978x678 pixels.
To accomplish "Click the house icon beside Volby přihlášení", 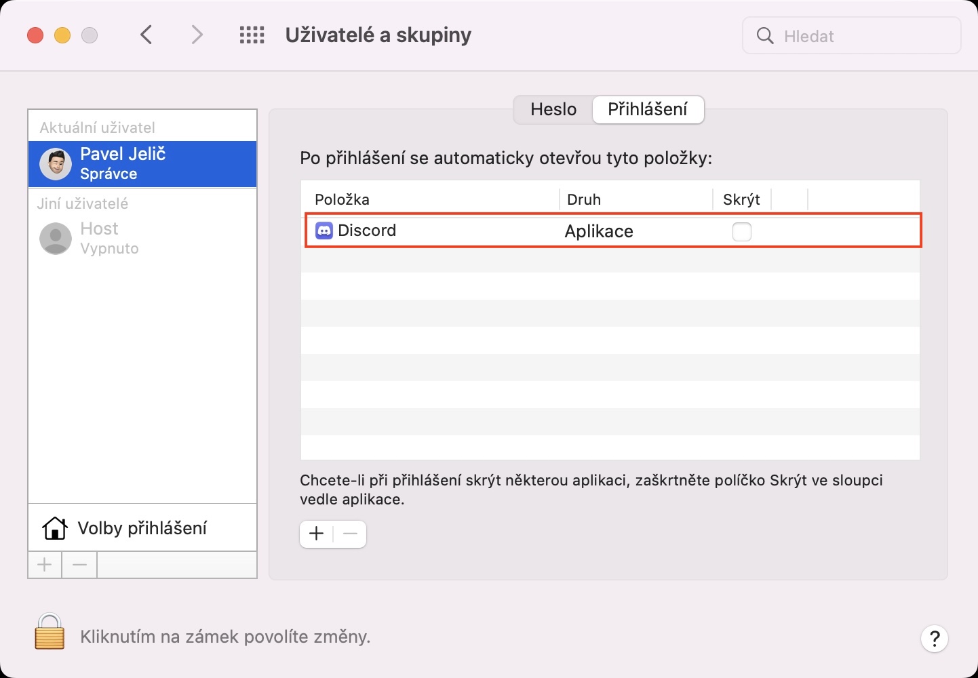I will coord(55,528).
